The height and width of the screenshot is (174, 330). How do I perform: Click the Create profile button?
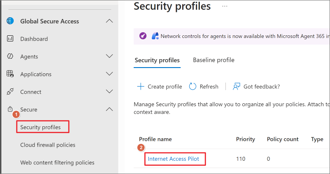pyautogui.click(x=160, y=87)
